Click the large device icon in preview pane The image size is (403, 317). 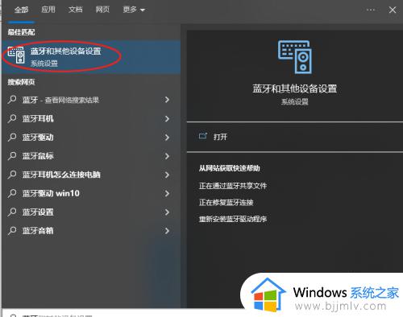(x=295, y=57)
